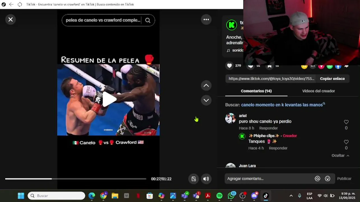Open ESP LAA language switcher
This screenshot has width=360, height=202.
pos(310,196)
